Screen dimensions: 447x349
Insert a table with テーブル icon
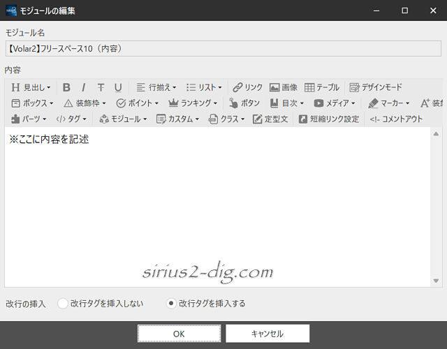click(321, 87)
